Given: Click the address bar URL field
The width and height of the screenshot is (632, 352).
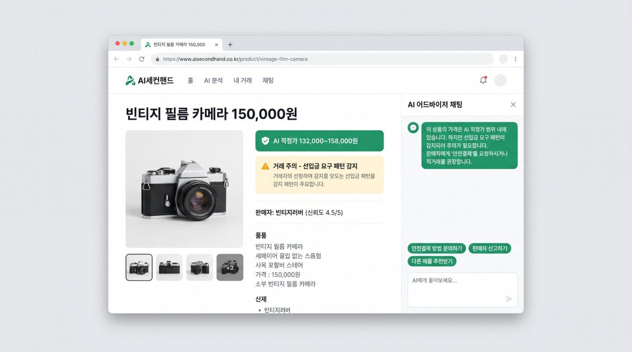Looking at the screenshot, I should [322, 59].
